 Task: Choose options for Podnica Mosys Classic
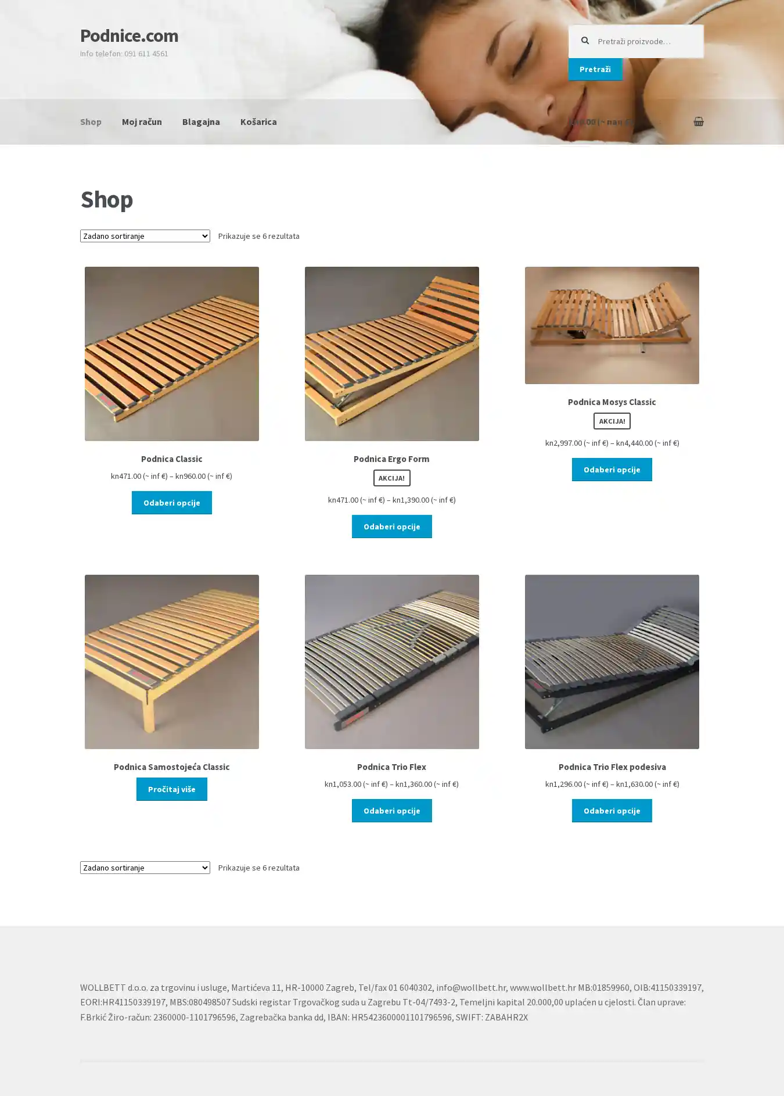click(x=612, y=470)
